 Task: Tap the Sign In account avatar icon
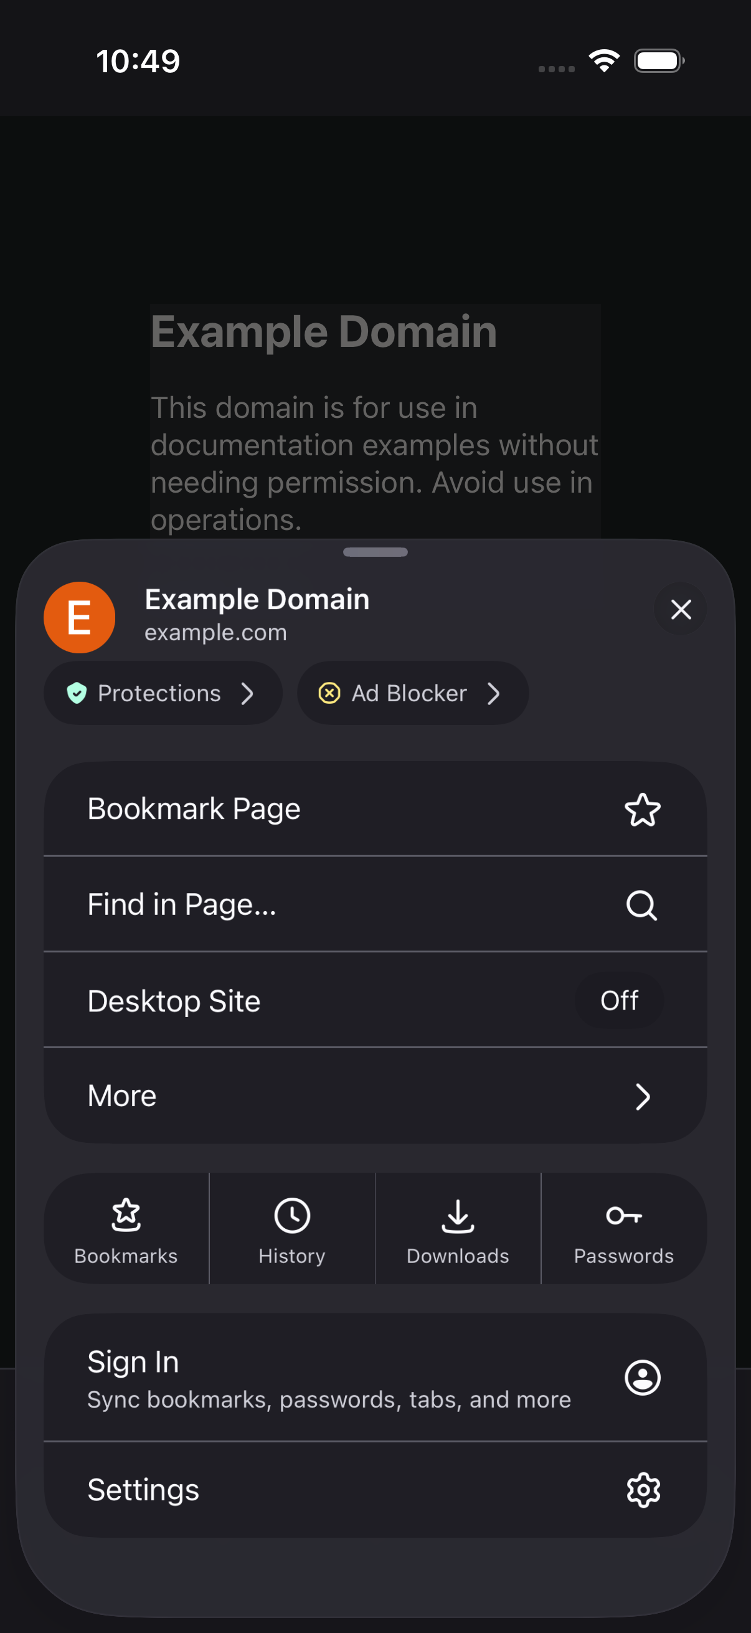click(x=642, y=1378)
